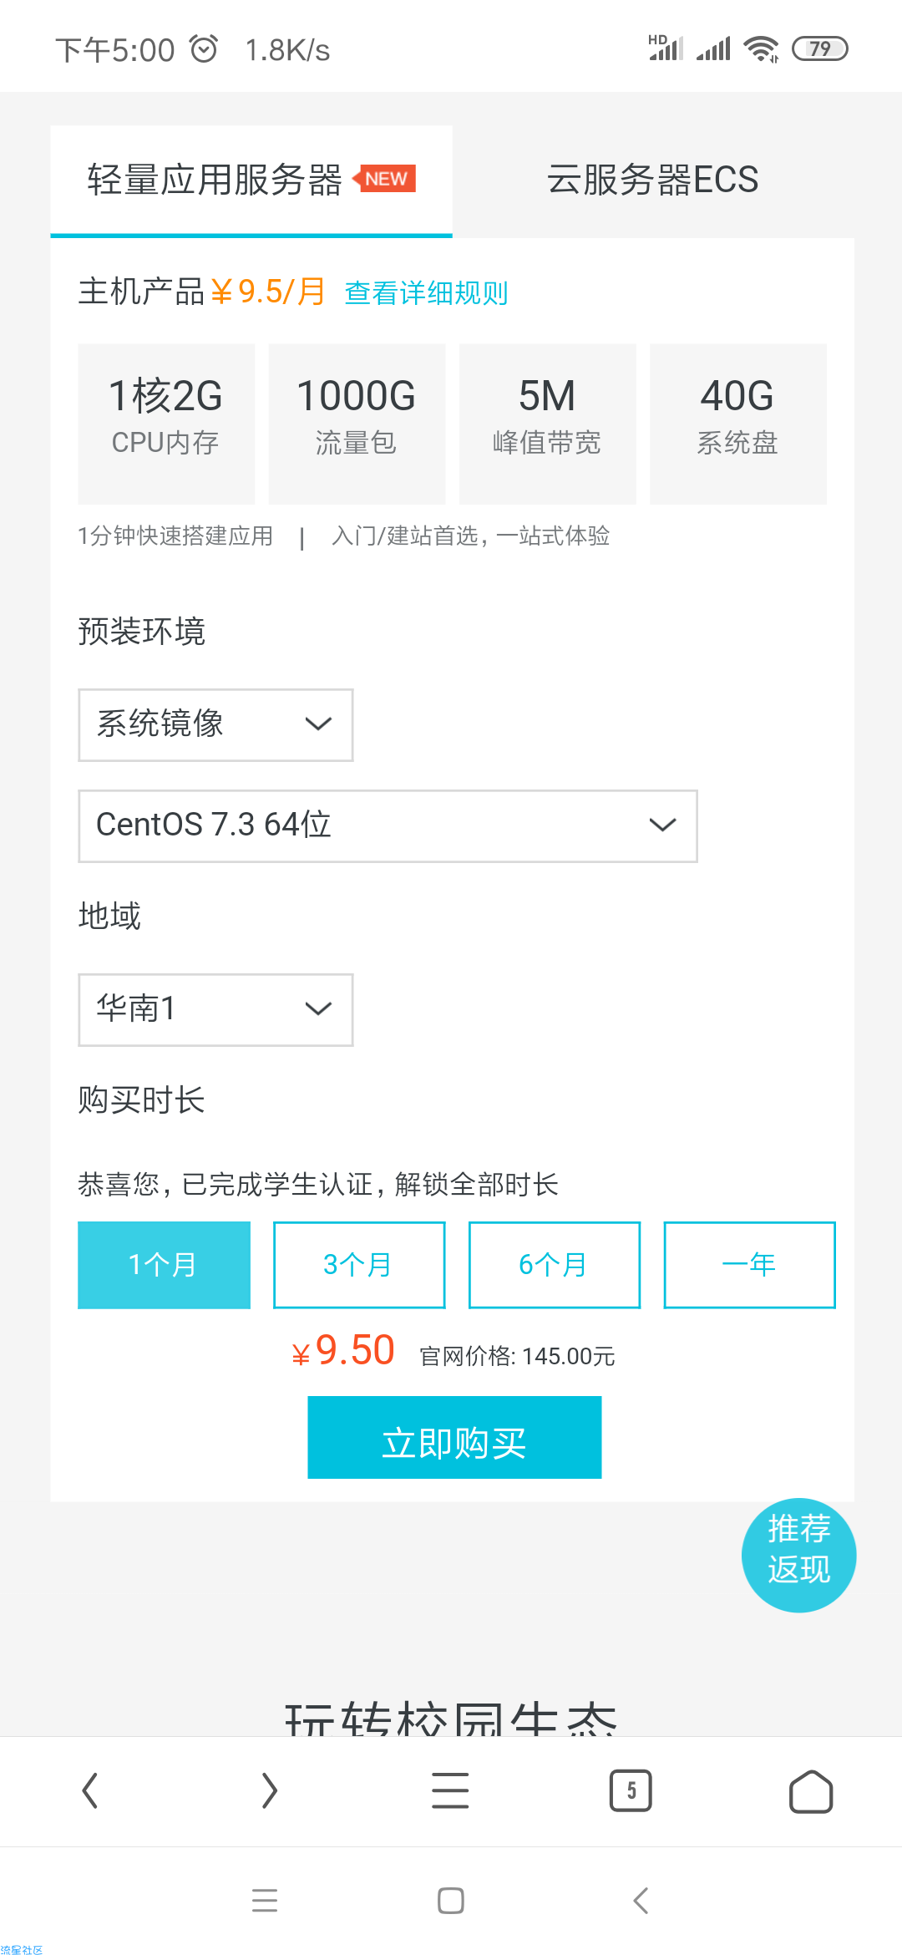Tap the Android home square icon
Image resolution: width=902 pixels, height=1955 pixels.
[x=451, y=1901]
